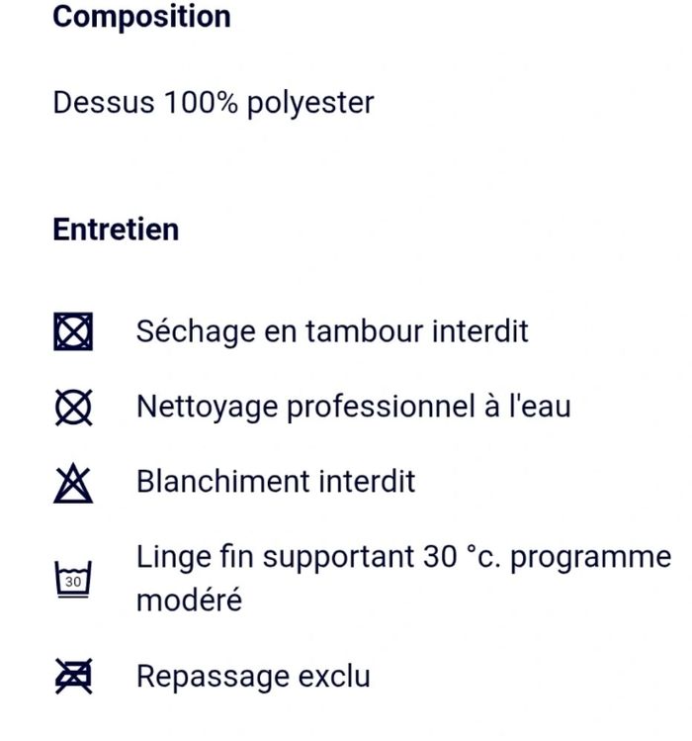
Task: Click the '100%' text in composition
Action: [198, 103]
